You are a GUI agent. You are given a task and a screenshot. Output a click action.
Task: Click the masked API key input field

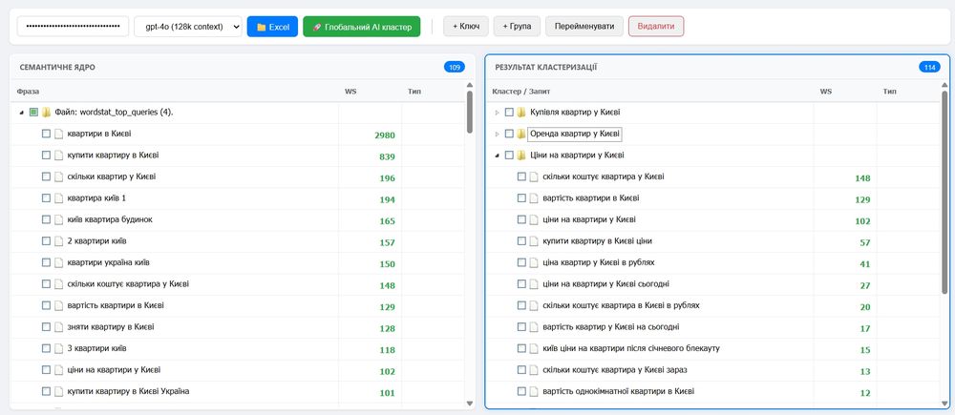pos(74,27)
